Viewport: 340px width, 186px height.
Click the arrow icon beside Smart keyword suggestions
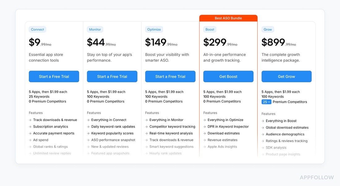click(x=146, y=147)
